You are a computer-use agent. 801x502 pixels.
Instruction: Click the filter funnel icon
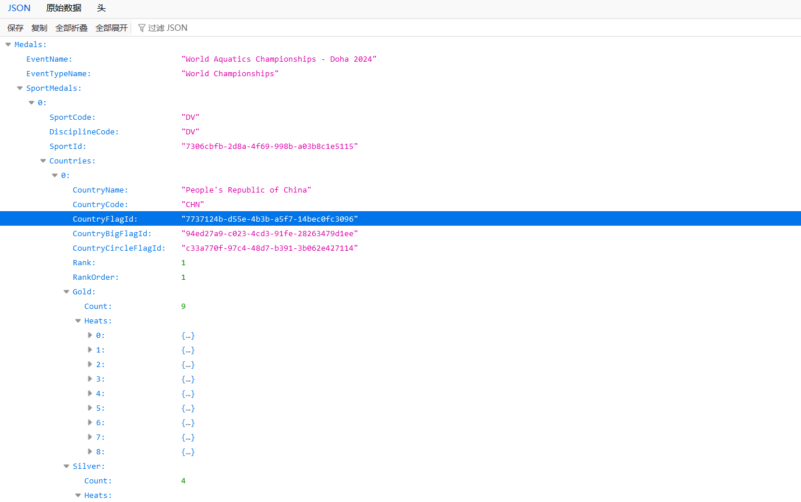[142, 28]
